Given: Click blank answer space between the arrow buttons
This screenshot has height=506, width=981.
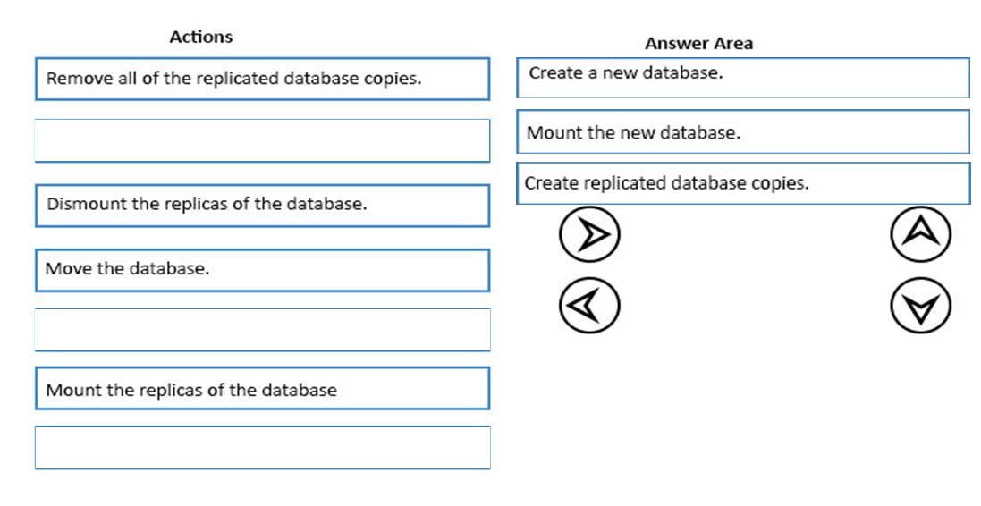Looking at the screenshot, I should click(x=755, y=270).
